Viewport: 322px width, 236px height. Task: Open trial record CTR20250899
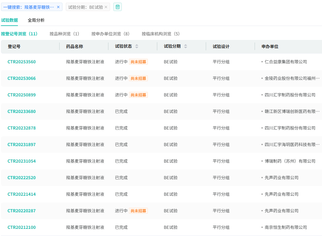22,95
